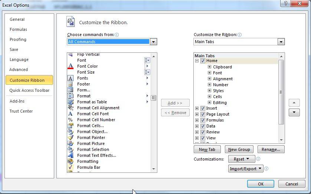The width and height of the screenshot is (311, 194).
Task: Click the Add >> button
Action: 175,103
